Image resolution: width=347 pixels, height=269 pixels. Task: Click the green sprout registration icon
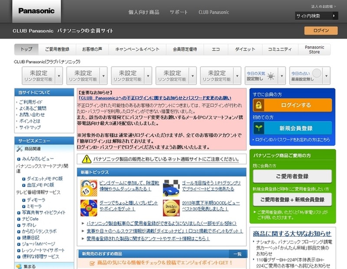tap(259, 128)
